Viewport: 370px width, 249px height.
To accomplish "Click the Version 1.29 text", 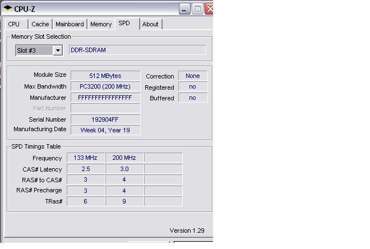I will pyautogui.click(x=187, y=230).
